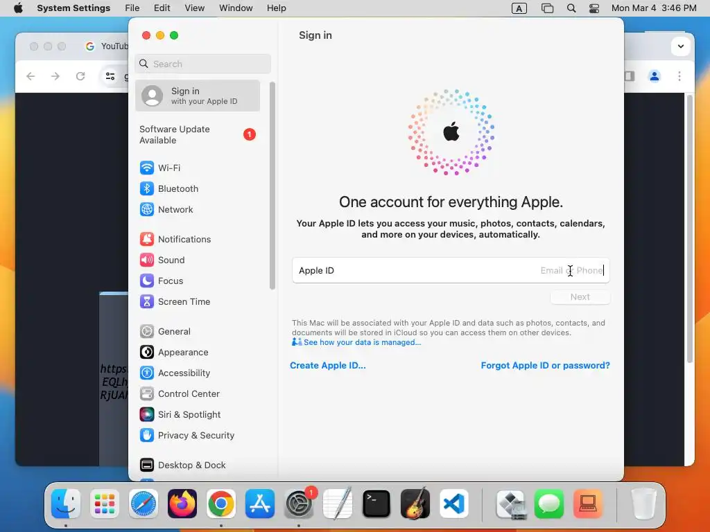Open Screen Time settings

pos(174,302)
